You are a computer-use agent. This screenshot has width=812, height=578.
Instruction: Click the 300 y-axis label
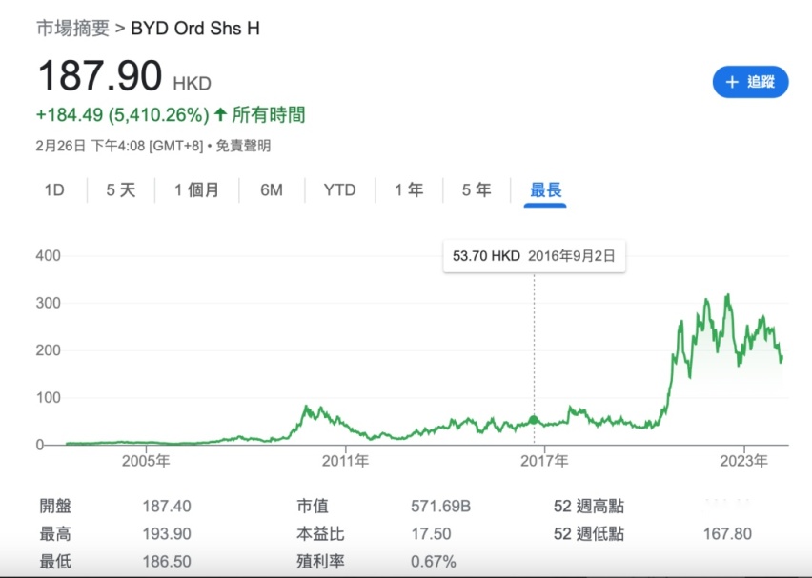(49, 303)
